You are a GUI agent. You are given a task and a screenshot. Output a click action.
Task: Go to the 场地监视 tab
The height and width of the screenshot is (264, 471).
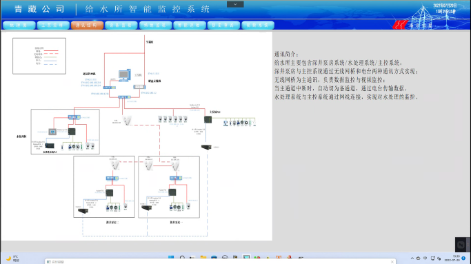tap(155, 26)
